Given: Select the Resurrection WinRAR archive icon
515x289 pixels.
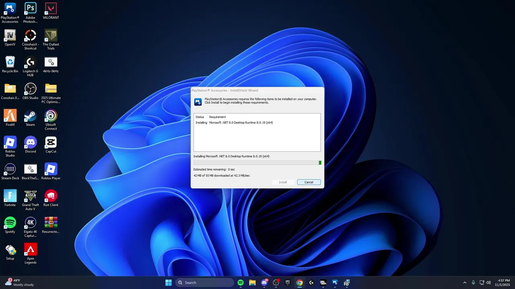Looking at the screenshot, I should 51,225.
